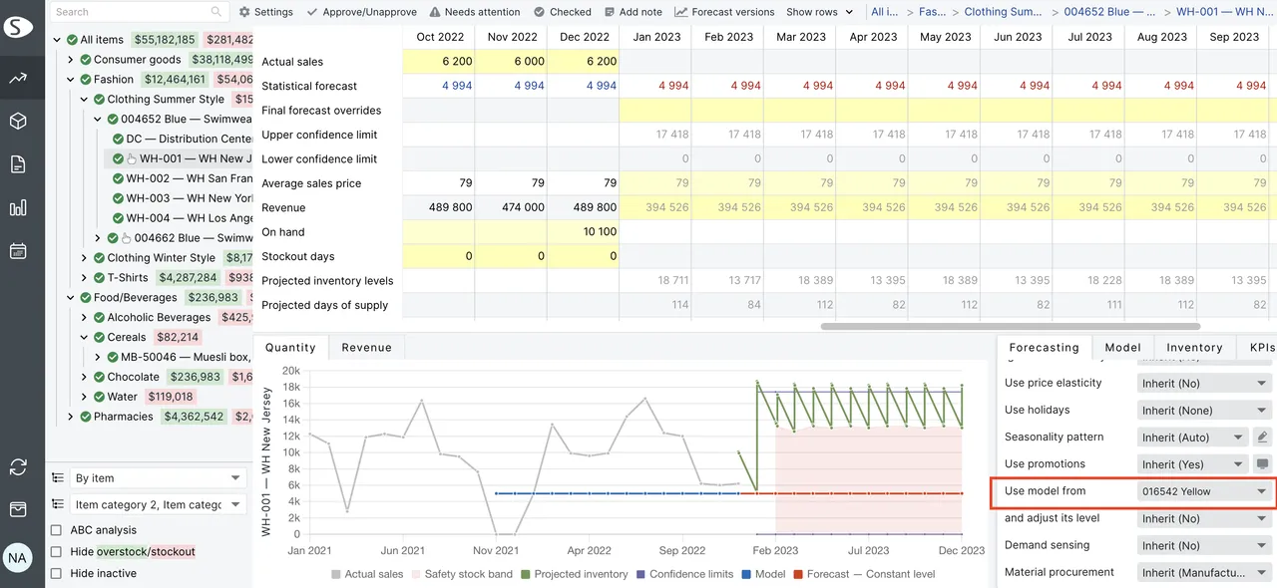Check the Hide inactive checkbox
1277x588 pixels.
57,573
